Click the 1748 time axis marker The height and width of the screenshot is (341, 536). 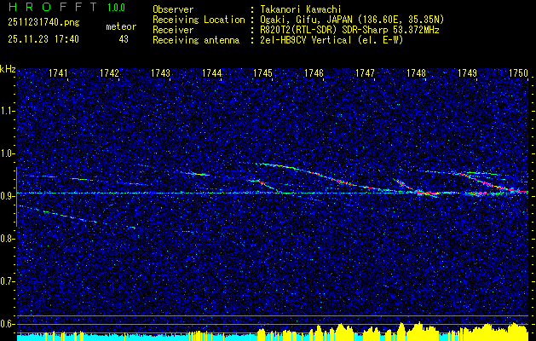tap(416, 73)
